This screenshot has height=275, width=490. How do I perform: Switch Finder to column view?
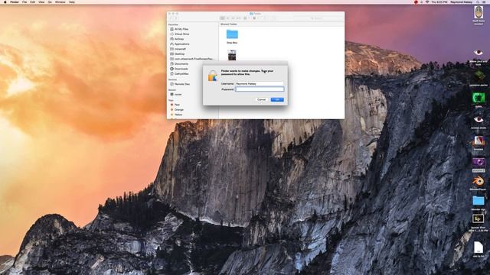coord(233,18)
